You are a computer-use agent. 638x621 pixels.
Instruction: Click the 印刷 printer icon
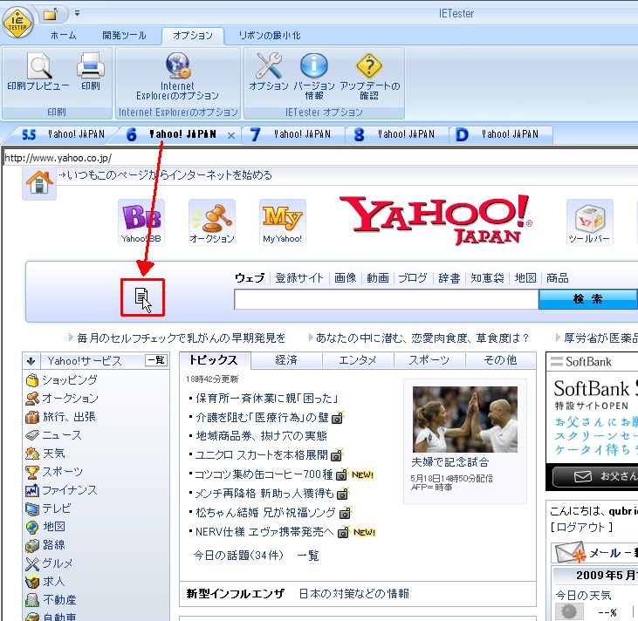pyautogui.click(x=90, y=72)
